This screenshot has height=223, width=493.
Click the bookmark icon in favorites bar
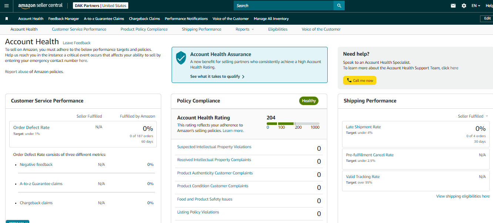click(x=7, y=18)
